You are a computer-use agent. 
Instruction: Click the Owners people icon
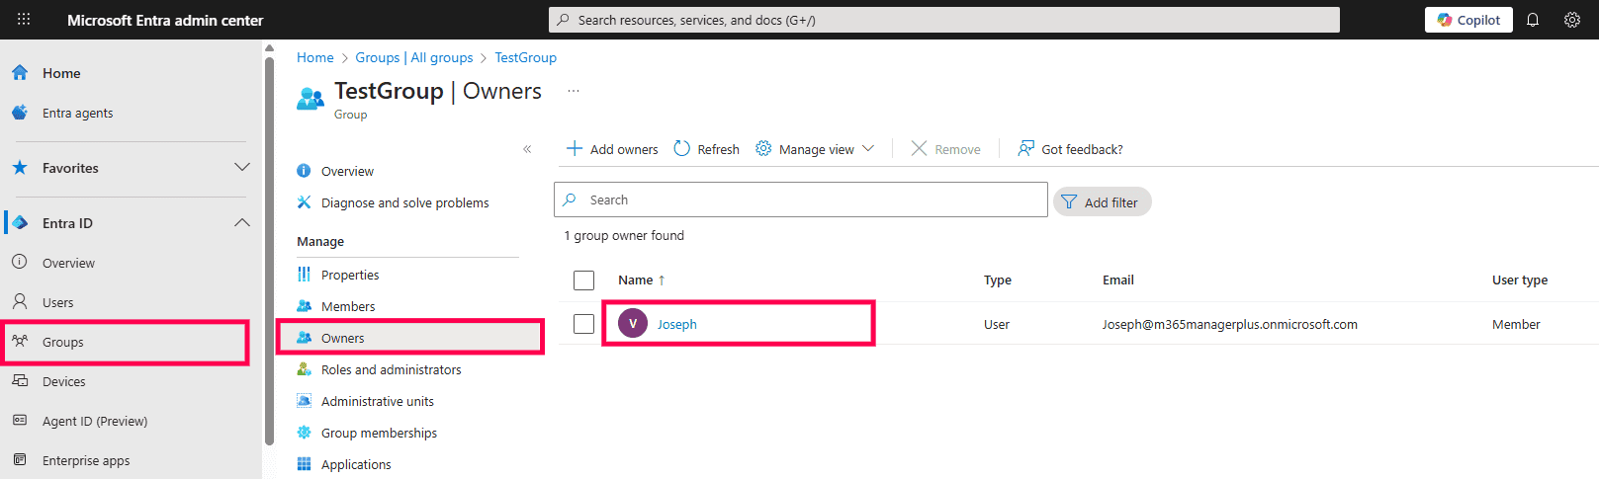[304, 338]
